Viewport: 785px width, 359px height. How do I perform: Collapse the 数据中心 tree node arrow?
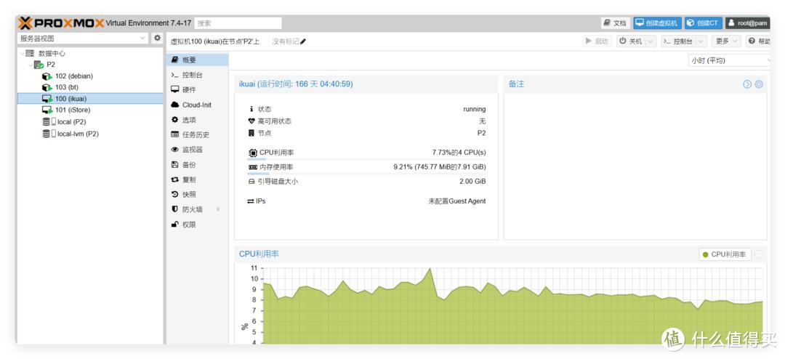(23, 53)
